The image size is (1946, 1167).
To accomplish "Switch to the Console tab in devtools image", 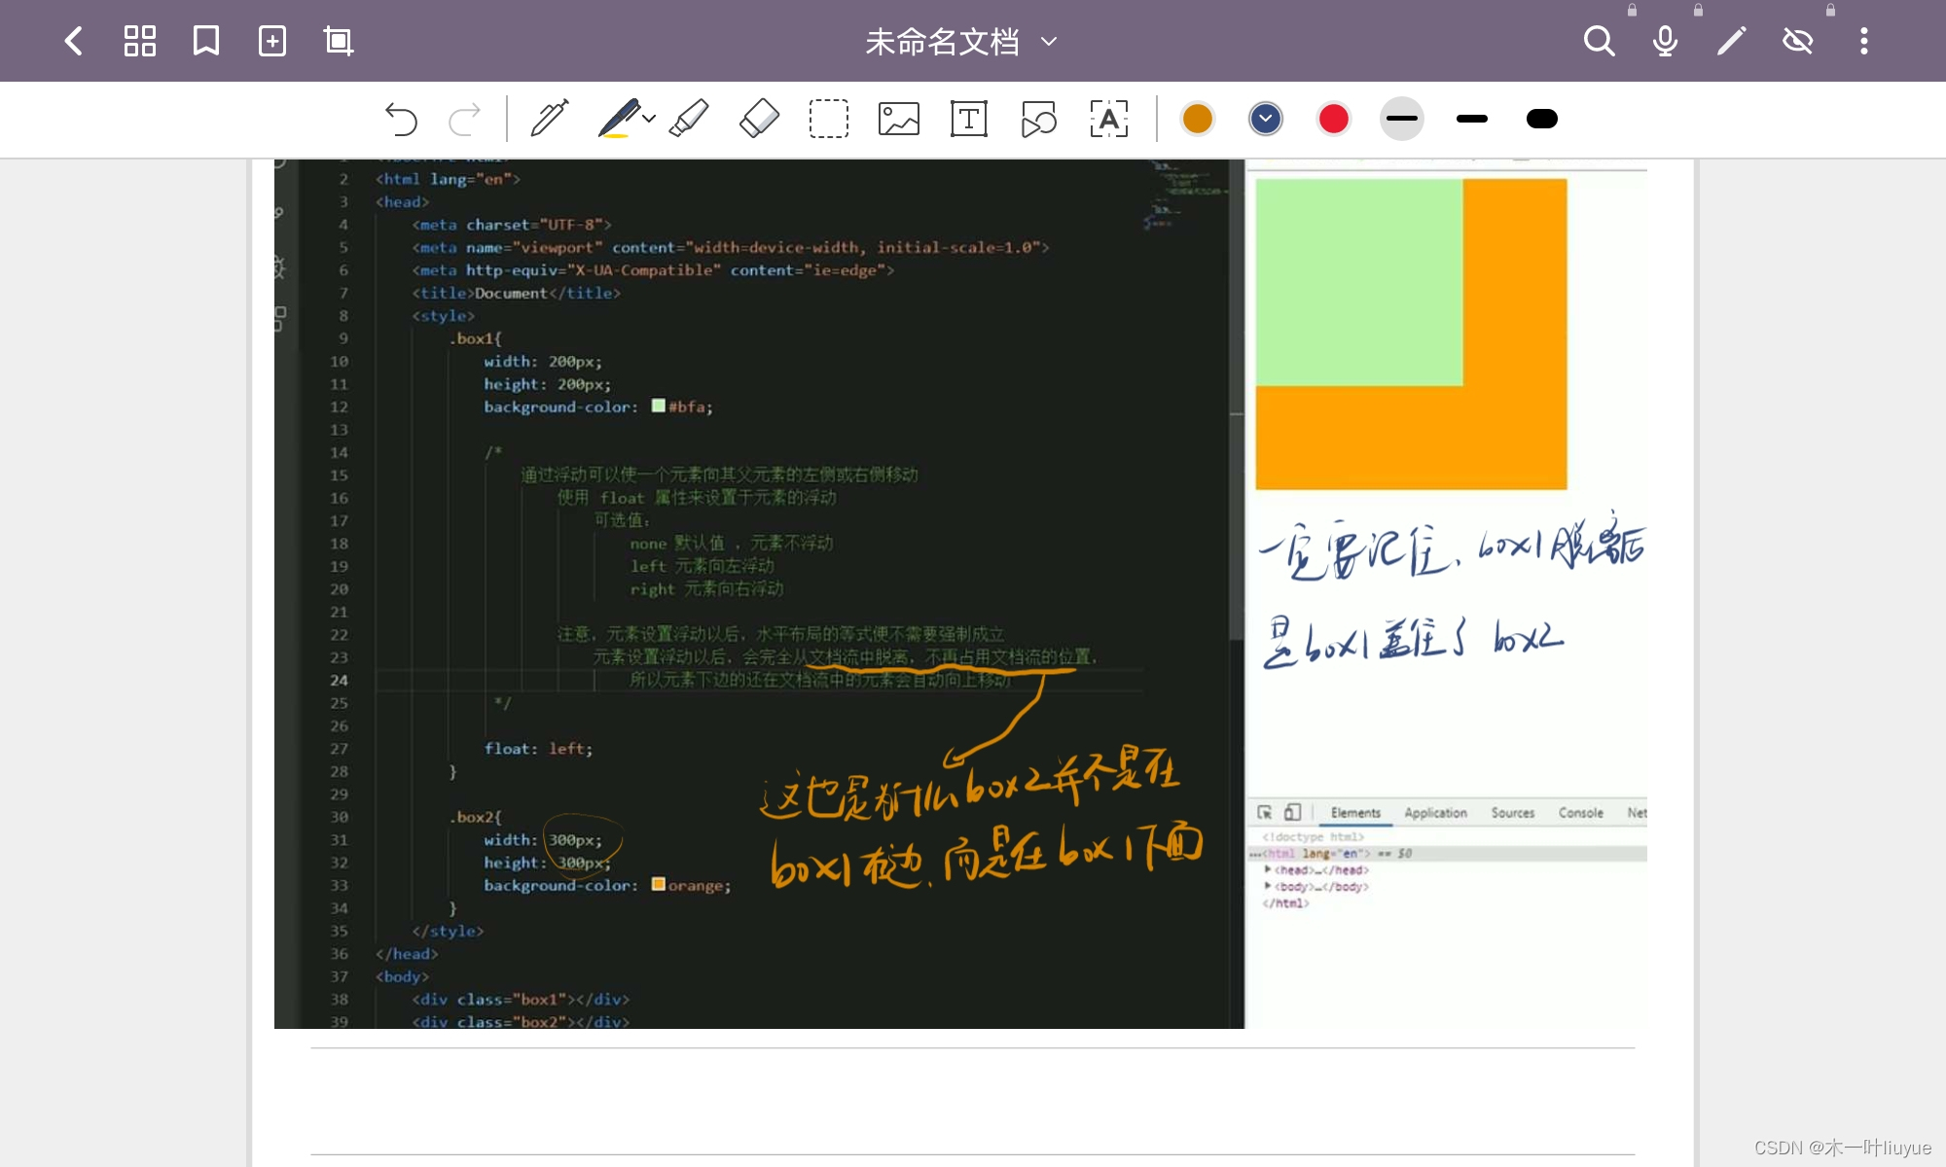I will [x=1581, y=813].
